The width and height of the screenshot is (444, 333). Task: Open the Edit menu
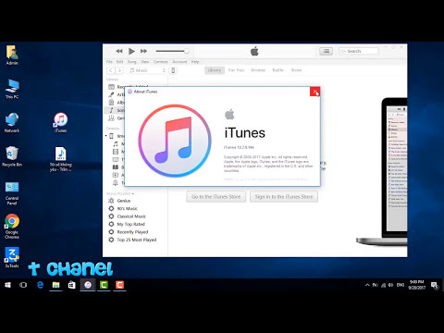tap(119, 62)
